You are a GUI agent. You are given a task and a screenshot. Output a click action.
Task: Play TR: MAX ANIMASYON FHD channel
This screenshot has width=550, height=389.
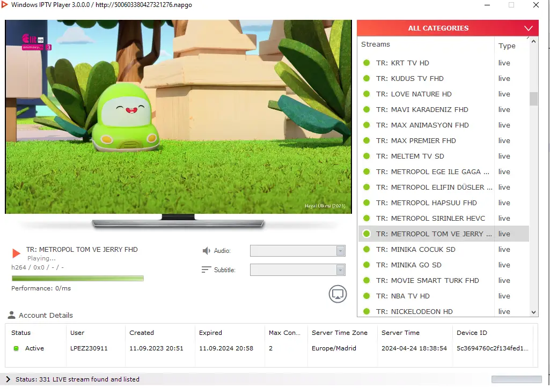click(443, 125)
